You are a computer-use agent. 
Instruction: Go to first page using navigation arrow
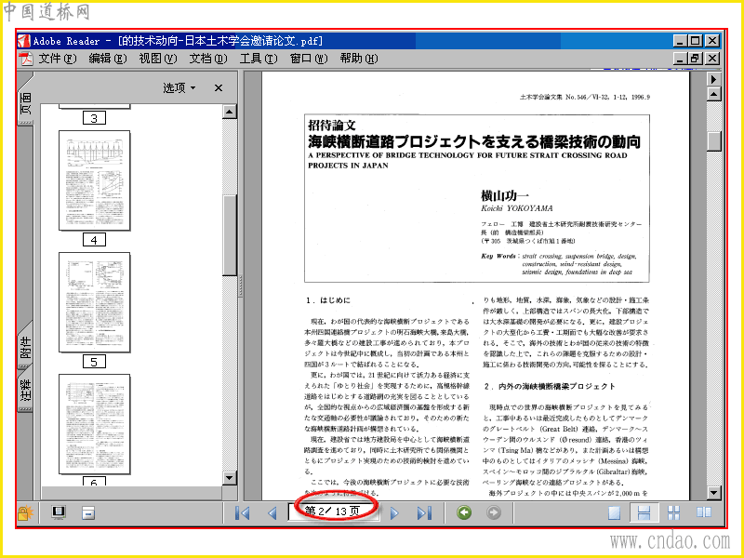[243, 513]
